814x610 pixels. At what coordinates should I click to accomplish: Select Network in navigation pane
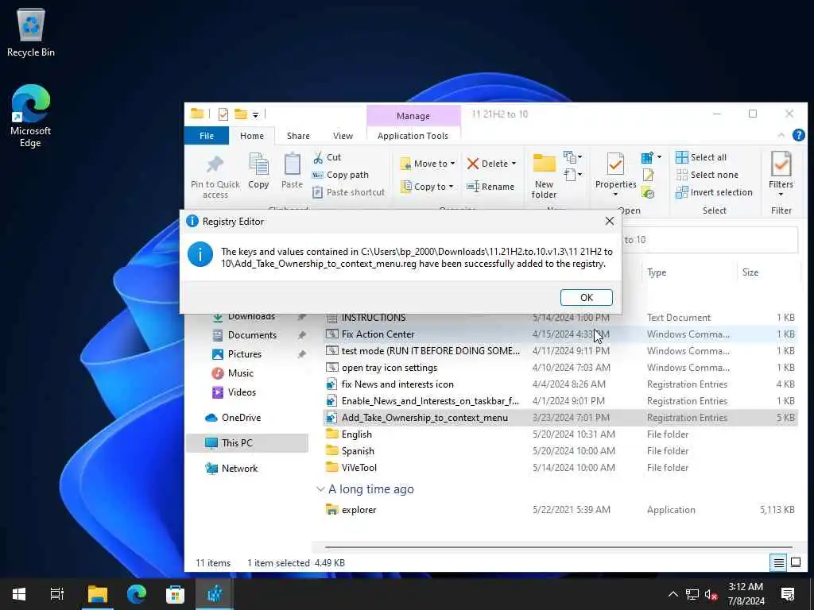point(239,469)
